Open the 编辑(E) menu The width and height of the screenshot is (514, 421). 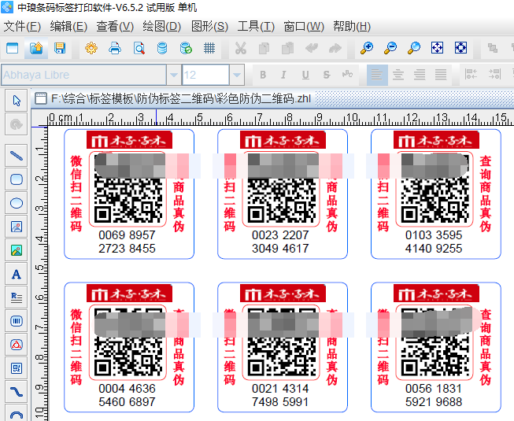[x=68, y=27]
